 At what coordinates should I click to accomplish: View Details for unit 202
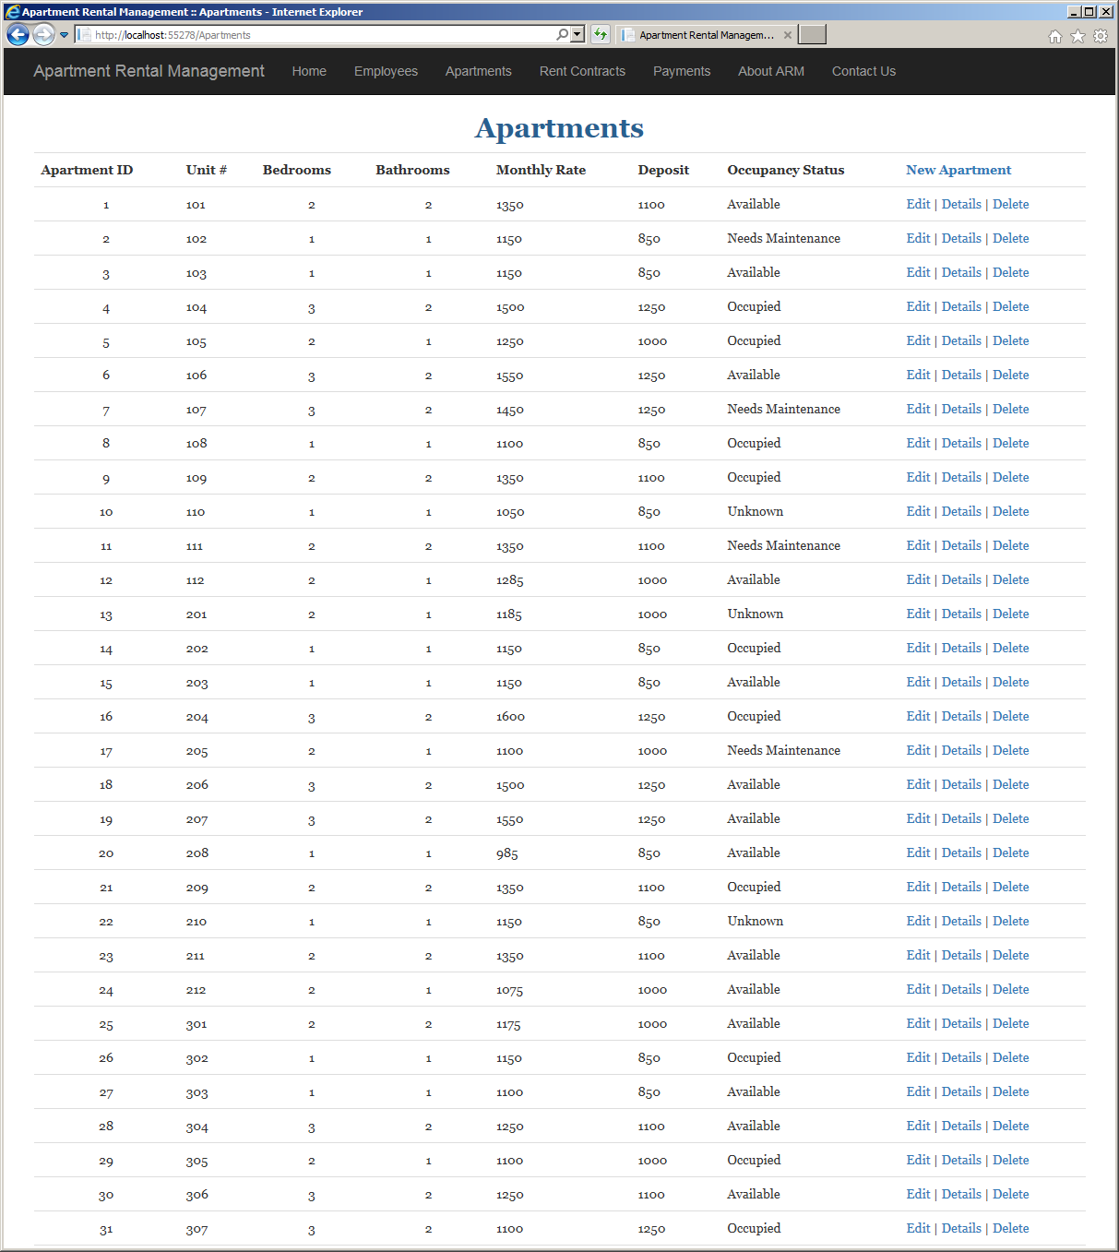click(x=961, y=648)
